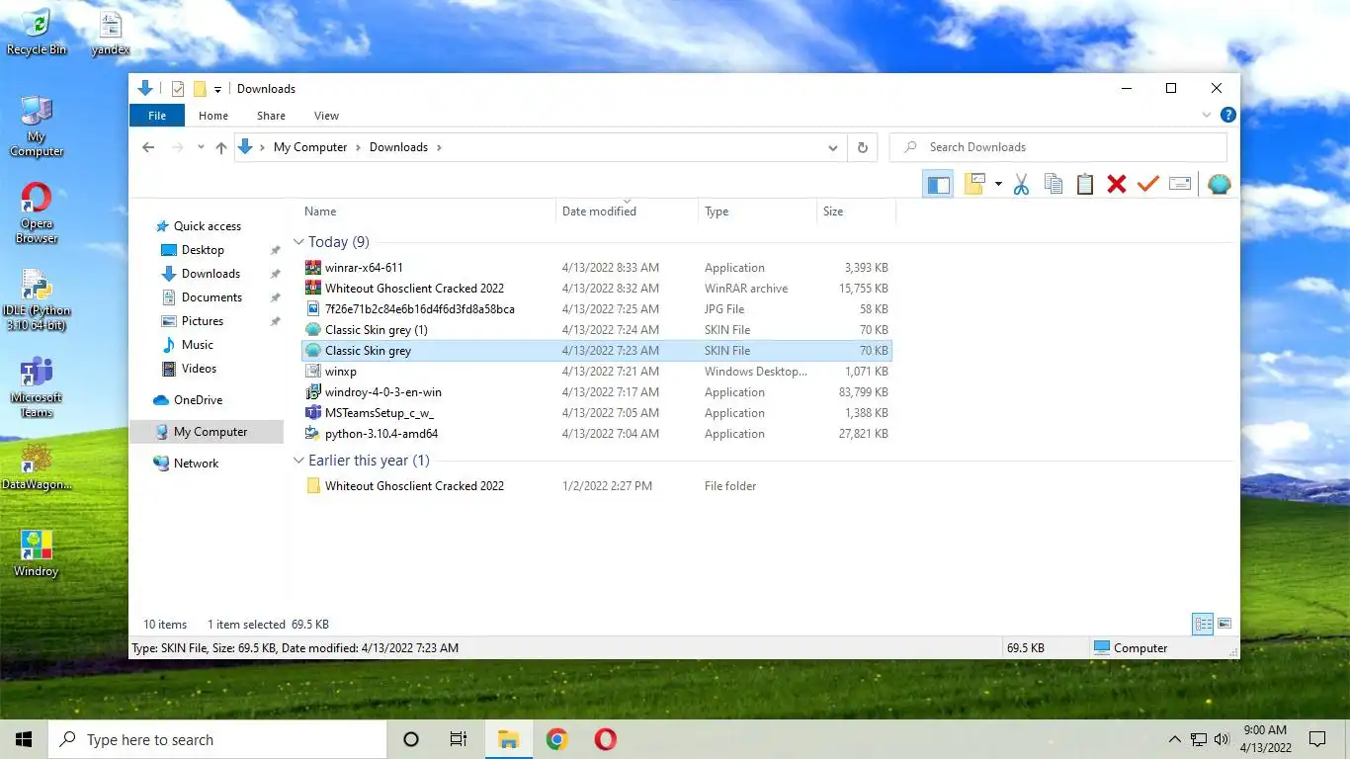Click the IDLE Python desktop icon
The image size is (1350, 759).
click(37, 299)
